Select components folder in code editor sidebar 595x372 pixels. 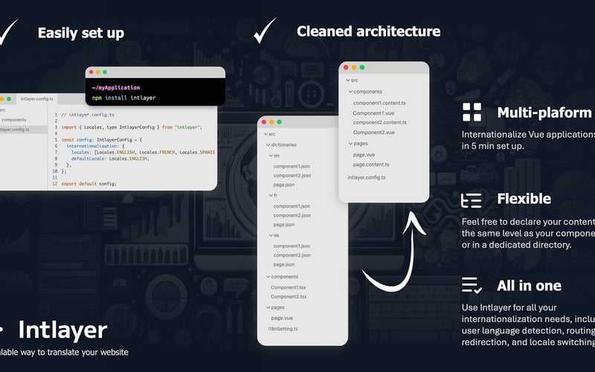13,120
